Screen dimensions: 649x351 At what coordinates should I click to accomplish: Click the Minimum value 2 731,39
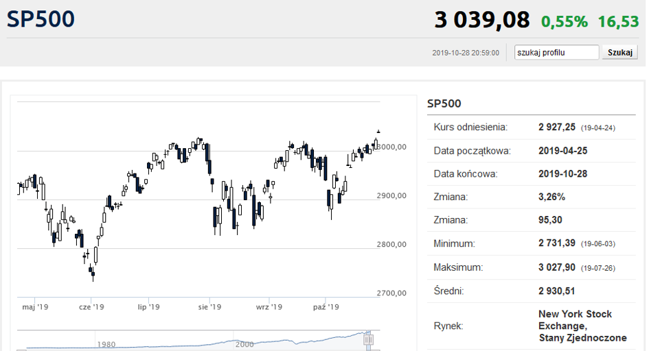[557, 243]
